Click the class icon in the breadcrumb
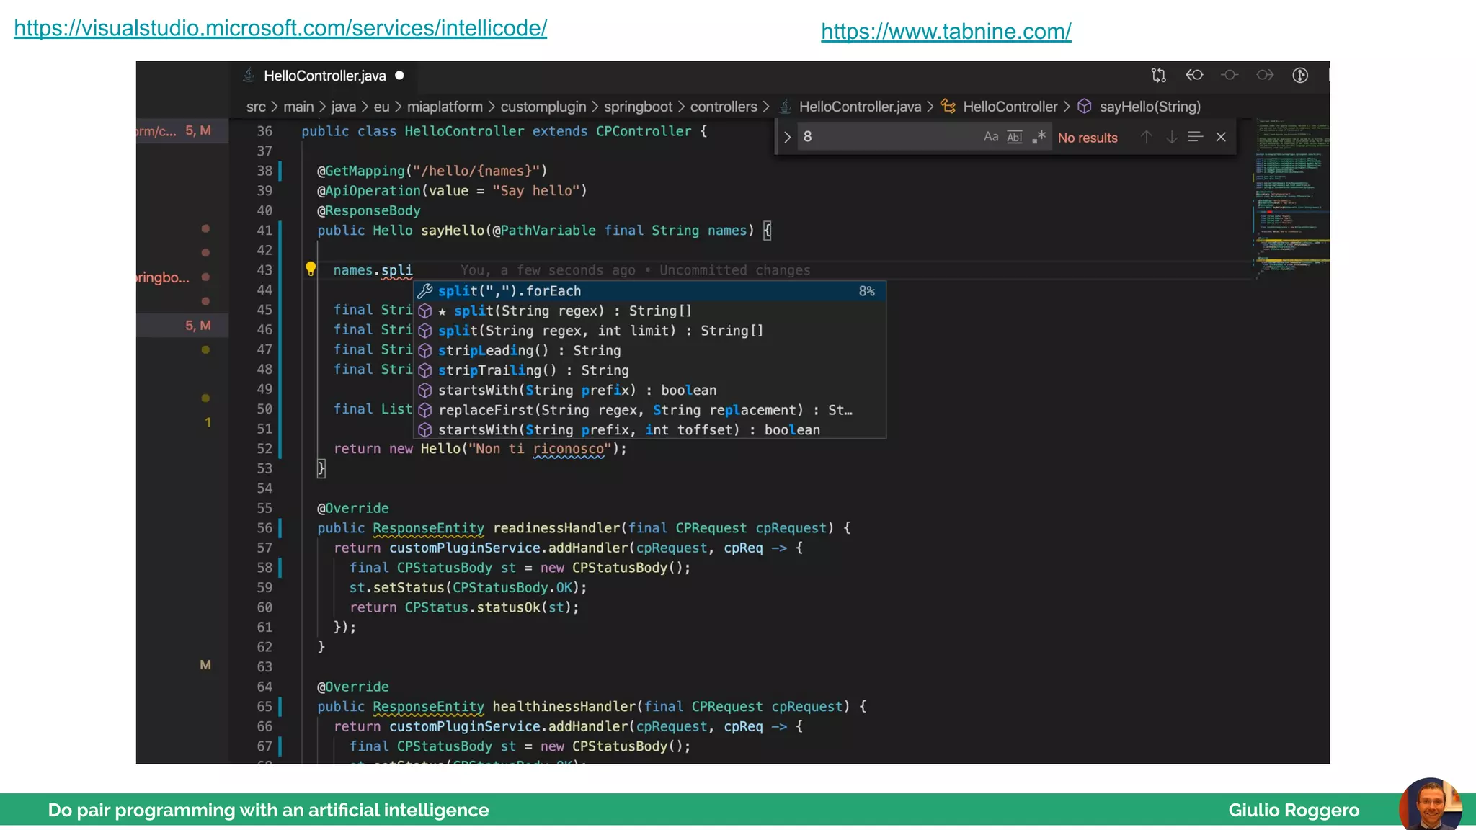The width and height of the screenshot is (1476, 830). [x=948, y=107]
